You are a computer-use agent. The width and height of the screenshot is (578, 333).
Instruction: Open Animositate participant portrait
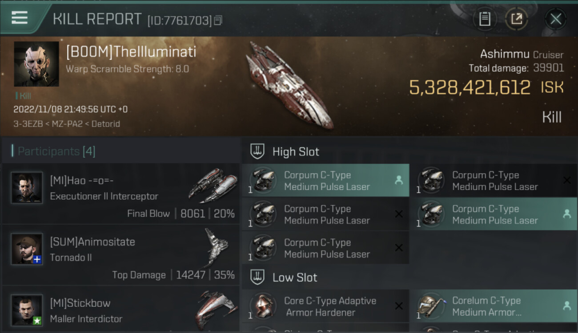tap(27, 249)
